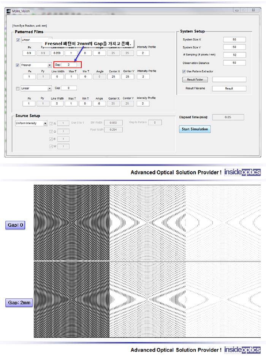Toggle Use Pattern Extractor checkbox

[x=184, y=71]
